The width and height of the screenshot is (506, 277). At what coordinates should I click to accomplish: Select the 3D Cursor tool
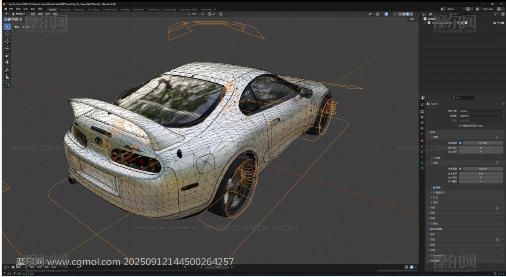[7, 34]
